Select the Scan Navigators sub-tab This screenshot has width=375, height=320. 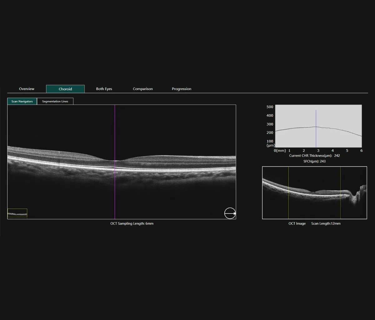point(22,101)
